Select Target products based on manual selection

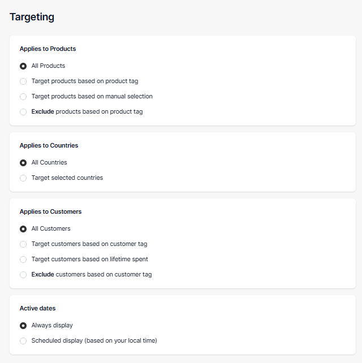pyautogui.click(x=23, y=97)
